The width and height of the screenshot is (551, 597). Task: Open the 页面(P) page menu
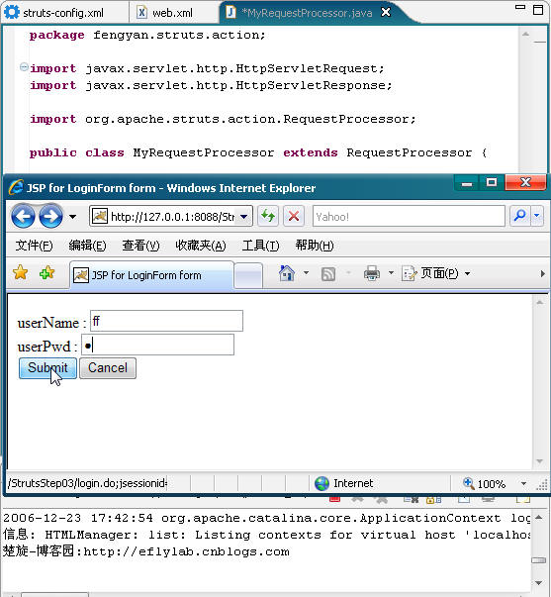point(436,273)
